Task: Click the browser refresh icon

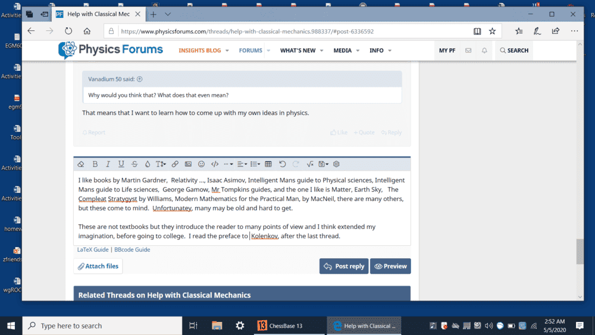Action: (68, 31)
